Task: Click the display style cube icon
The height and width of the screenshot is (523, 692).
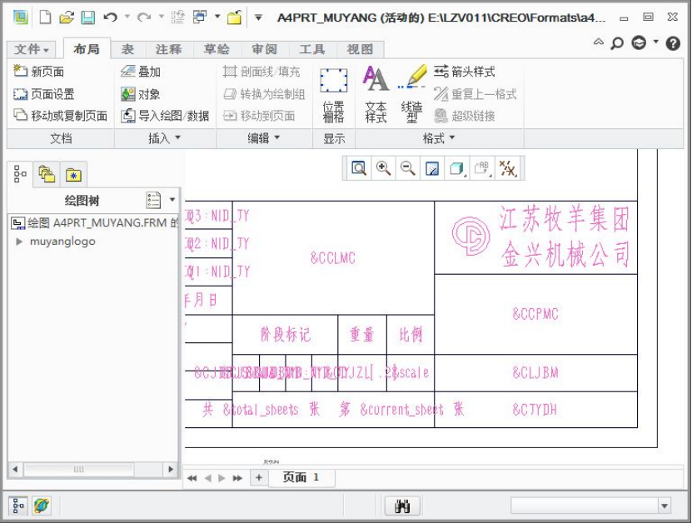Action: tap(457, 168)
